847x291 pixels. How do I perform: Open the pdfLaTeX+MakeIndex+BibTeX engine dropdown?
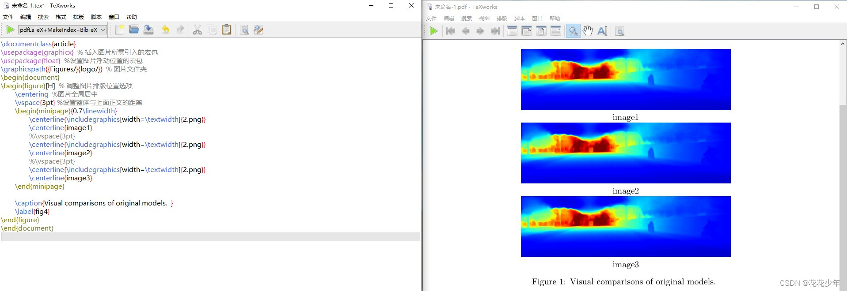click(62, 30)
